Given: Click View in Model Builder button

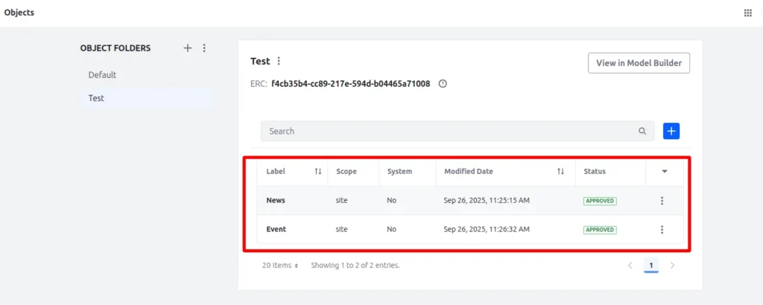Looking at the screenshot, I should 639,63.
